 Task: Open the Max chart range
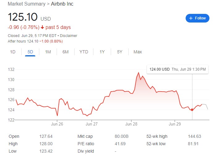pyautogui.click(x=138, y=52)
